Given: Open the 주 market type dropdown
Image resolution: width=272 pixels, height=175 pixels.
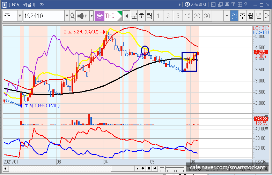Looking at the screenshot, I should (20, 16).
